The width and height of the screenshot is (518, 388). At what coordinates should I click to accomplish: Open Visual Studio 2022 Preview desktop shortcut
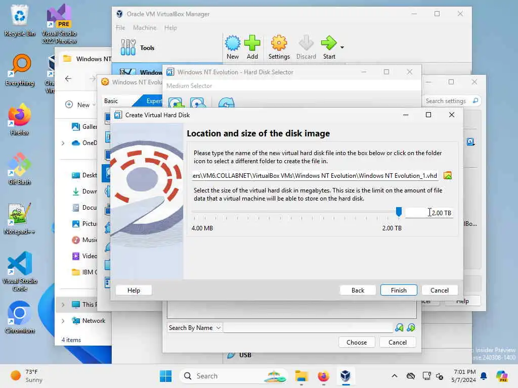[59, 24]
